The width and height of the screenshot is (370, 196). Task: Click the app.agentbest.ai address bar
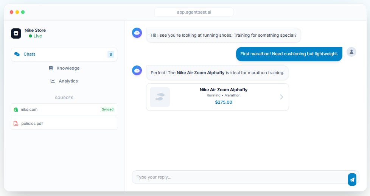[x=194, y=12]
